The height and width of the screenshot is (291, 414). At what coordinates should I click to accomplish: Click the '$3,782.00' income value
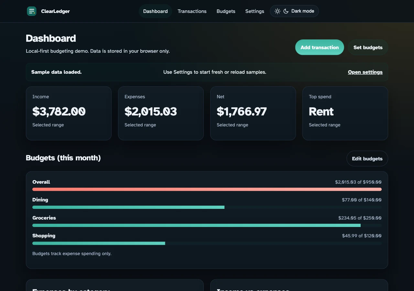click(59, 112)
